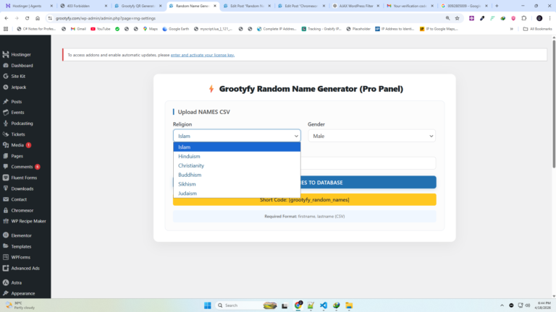Switch to the Your verification code Gmail tab
This screenshot has width=556, height=312.
click(410, 6)
